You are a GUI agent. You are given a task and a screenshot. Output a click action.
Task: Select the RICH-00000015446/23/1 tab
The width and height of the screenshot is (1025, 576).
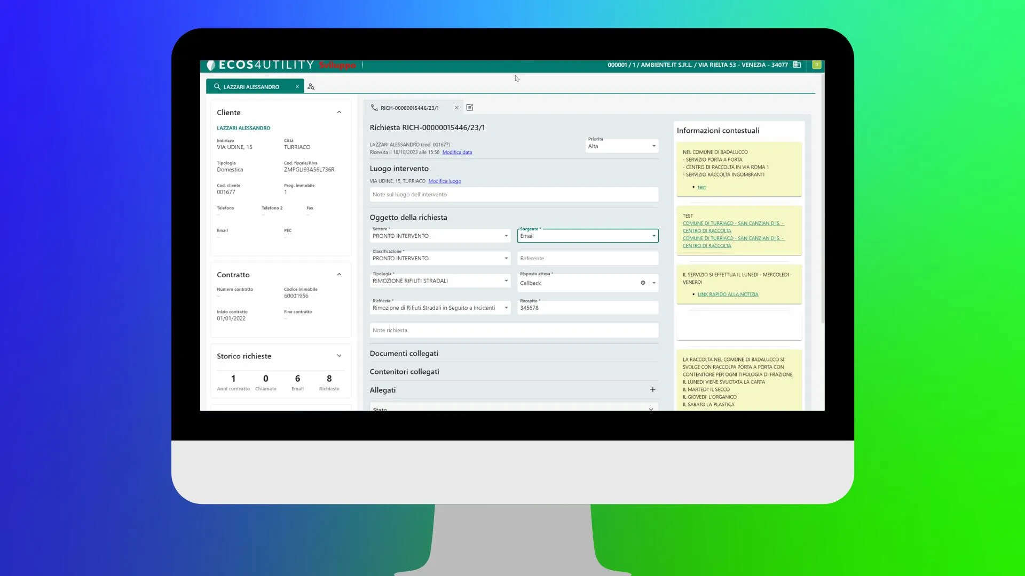point(409,108)
